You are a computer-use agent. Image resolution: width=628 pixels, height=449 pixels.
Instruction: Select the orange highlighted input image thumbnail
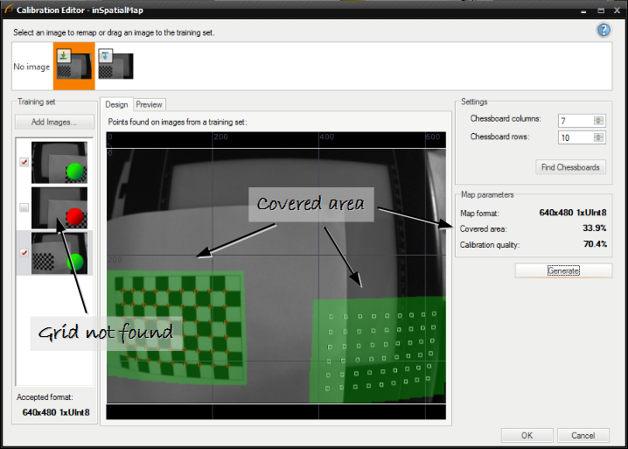[x=73, y=67]
